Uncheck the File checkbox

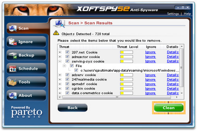(72, 65)
